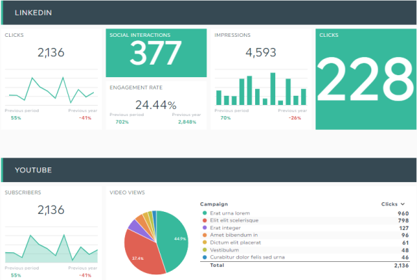
Task: Click the 960 clicks value
Action: [x=403, y=213]
